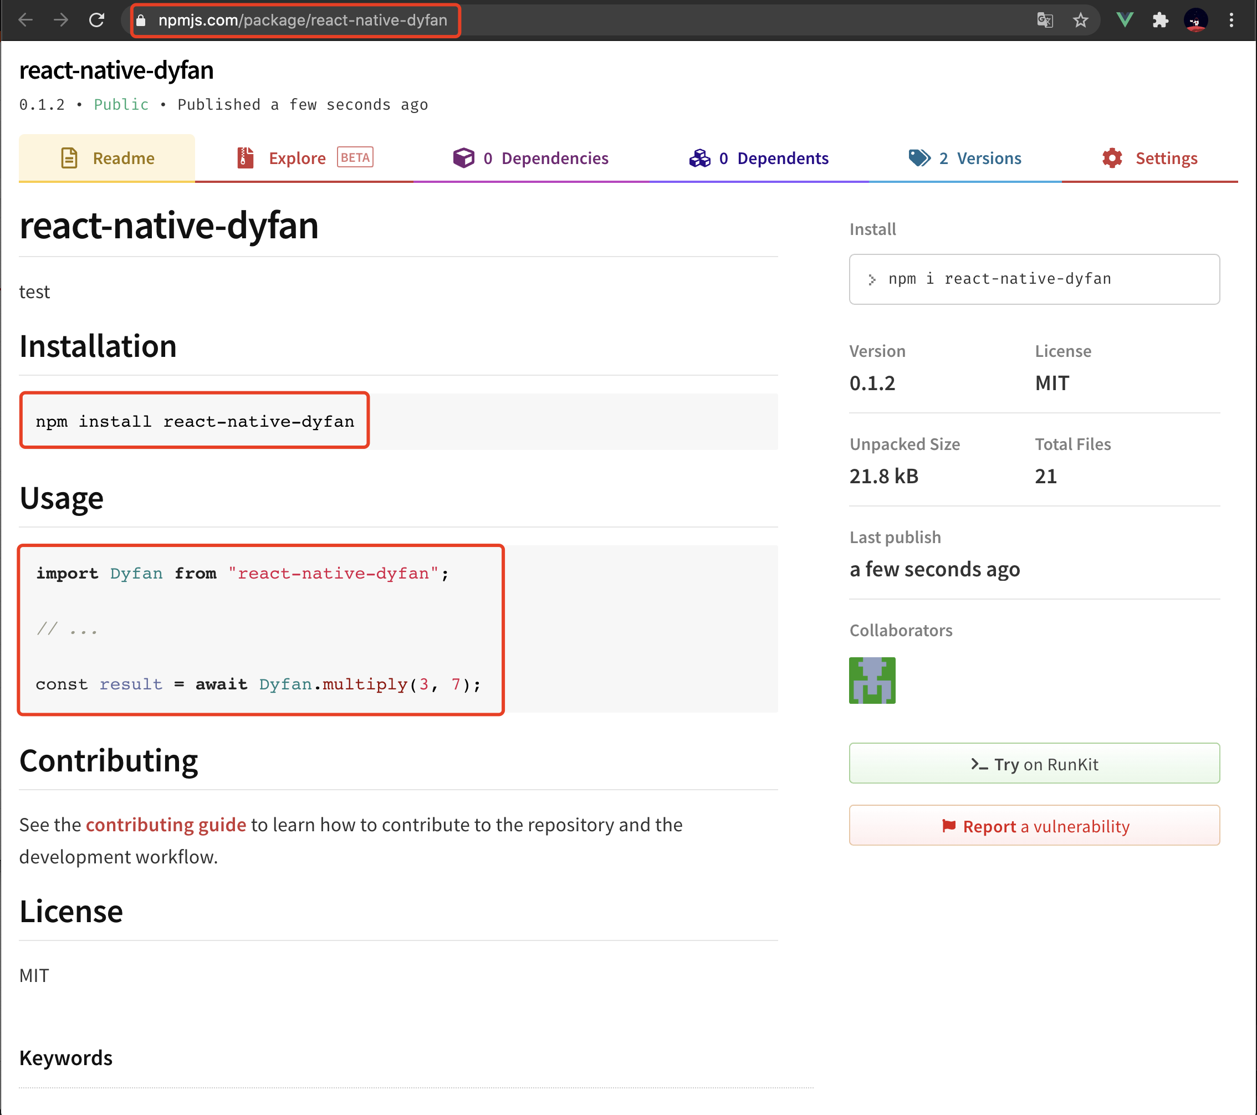Screen dimensions: 1257x1115
Task: Open the Vue devtools extension icon
Action: click(x=1125, y=21)
